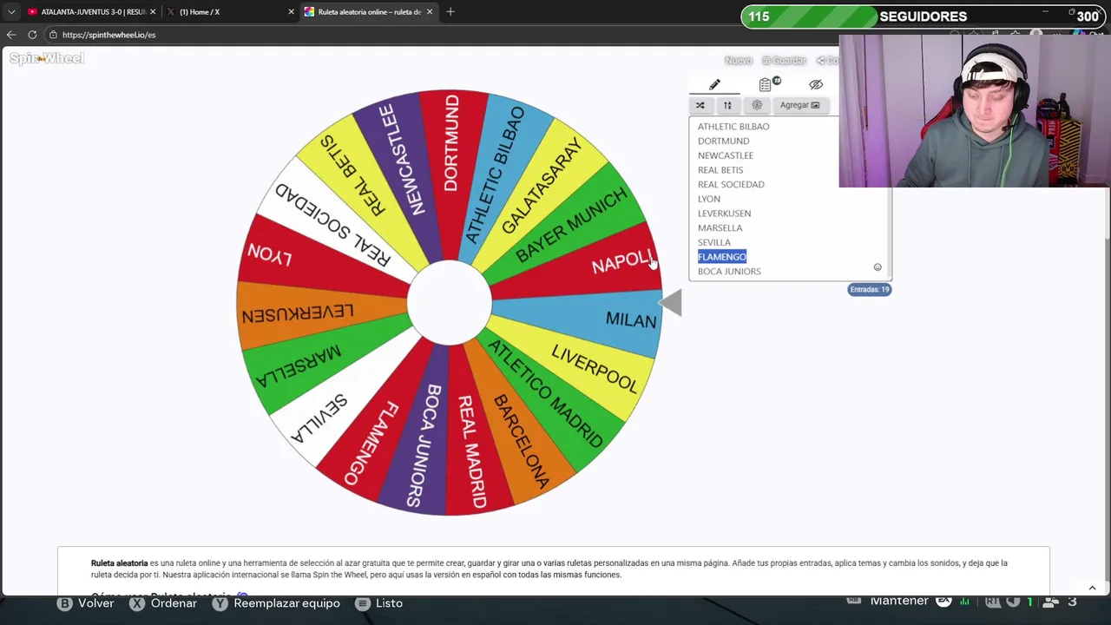Image resolution: width=1111 pixels, height=625 pixels.
Task: Go back to the previous page
Action: coord(11,35)
